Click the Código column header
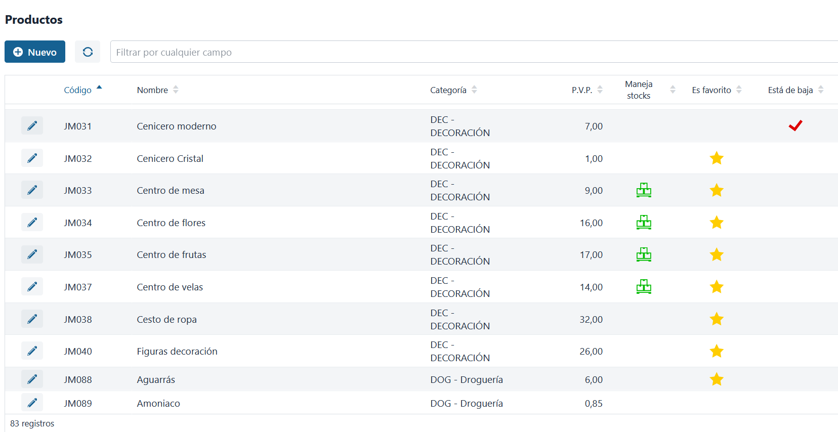The height and width of the screenshot is (432, 838). click(78, 90)
